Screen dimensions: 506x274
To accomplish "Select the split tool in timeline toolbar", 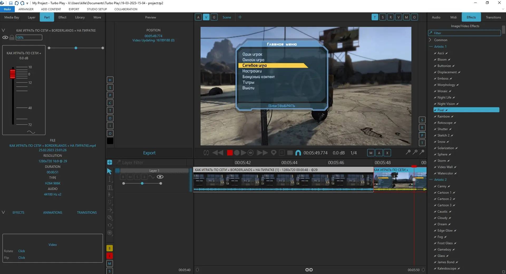I will click(110, 188).
